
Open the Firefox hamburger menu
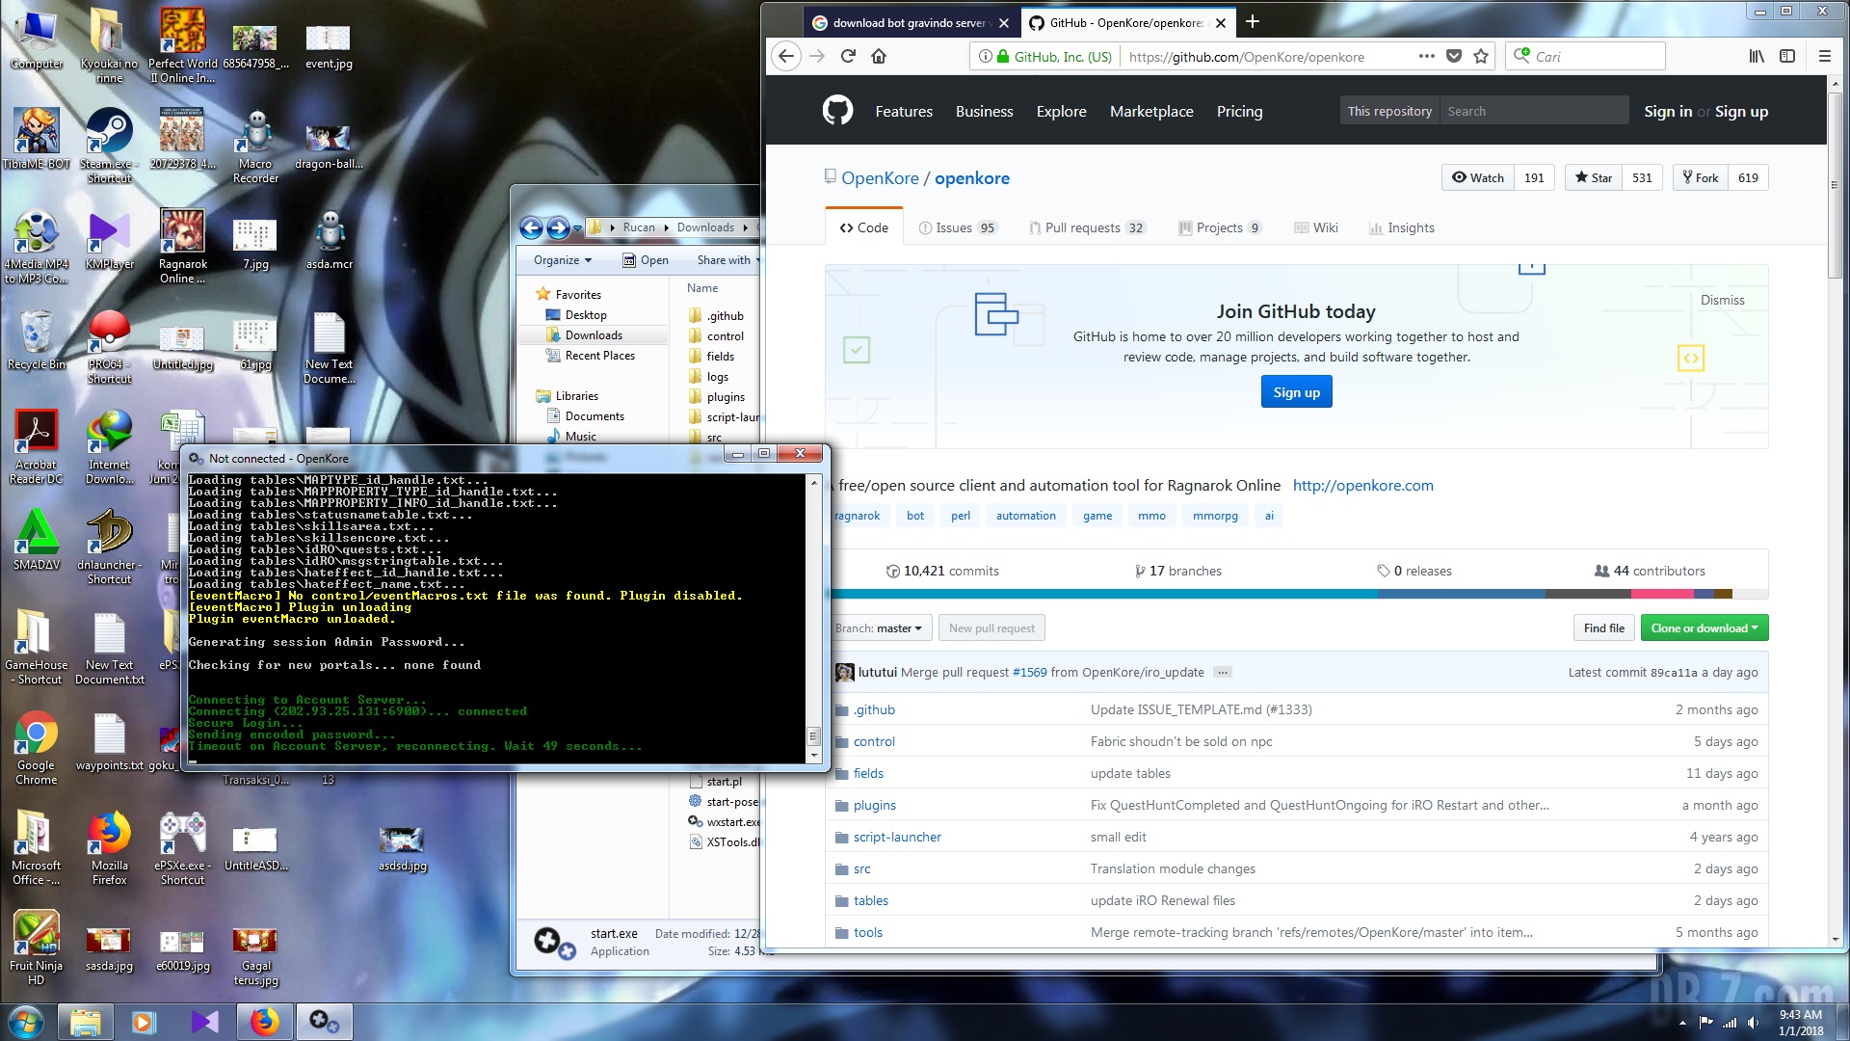coord(1825,56)
